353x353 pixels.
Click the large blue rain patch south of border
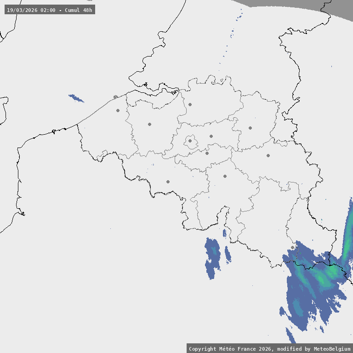coord(212,258)
